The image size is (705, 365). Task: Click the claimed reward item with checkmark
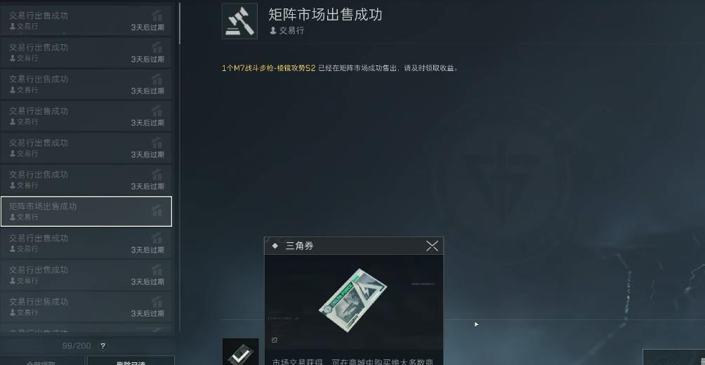[x=241, y=352]
